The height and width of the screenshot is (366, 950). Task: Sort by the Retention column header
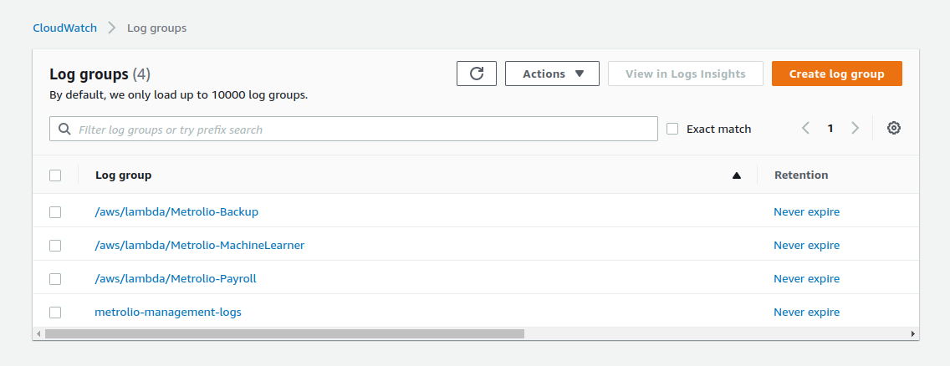click(800, 175)
